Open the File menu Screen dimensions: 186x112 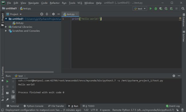pyautogui.click(x=9, y=3)
